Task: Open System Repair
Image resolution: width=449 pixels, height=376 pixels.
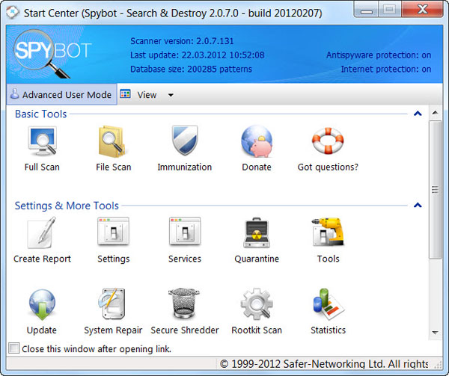Action: tap(114, 305)
